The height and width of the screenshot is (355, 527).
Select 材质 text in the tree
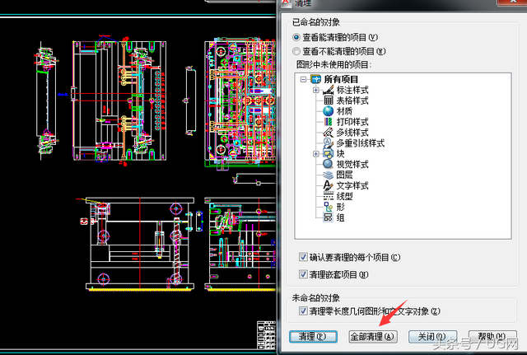click(344, 111)
